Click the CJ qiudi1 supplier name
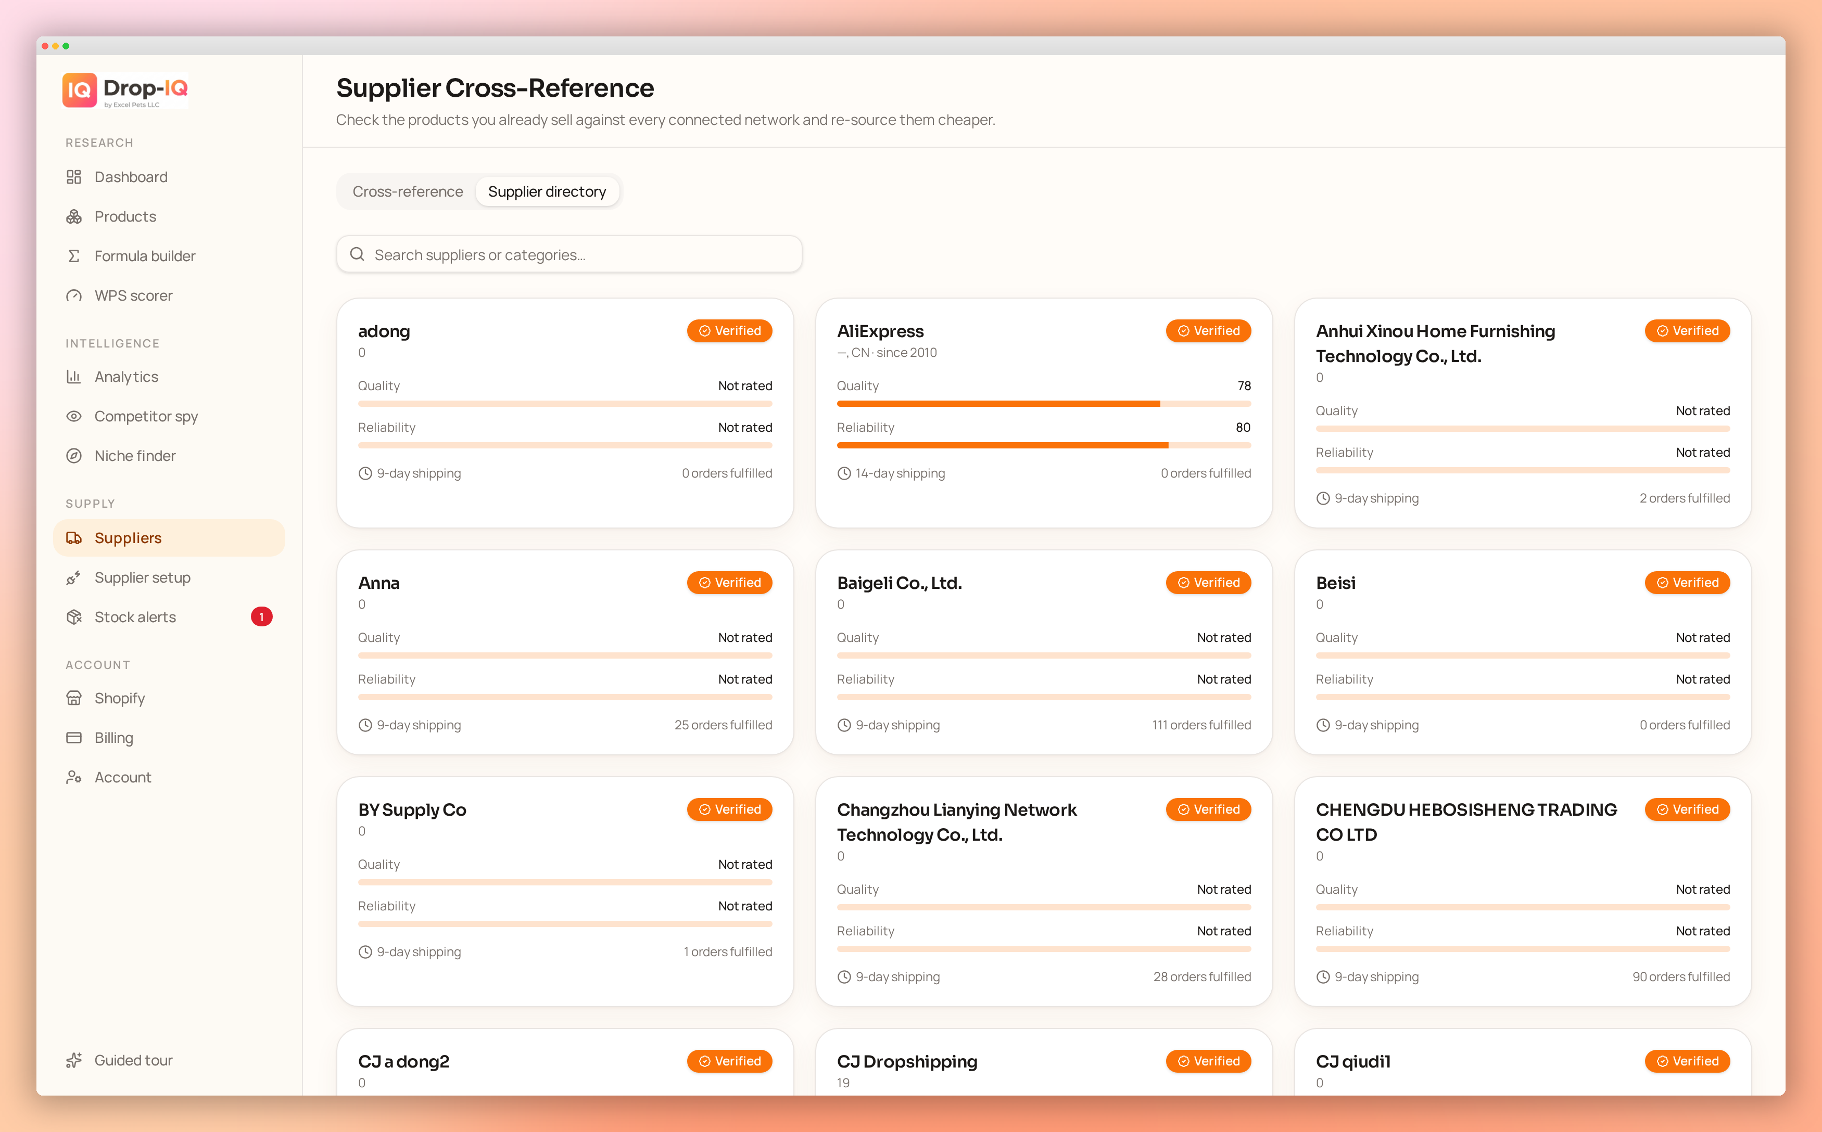 click(1353, 1061)
